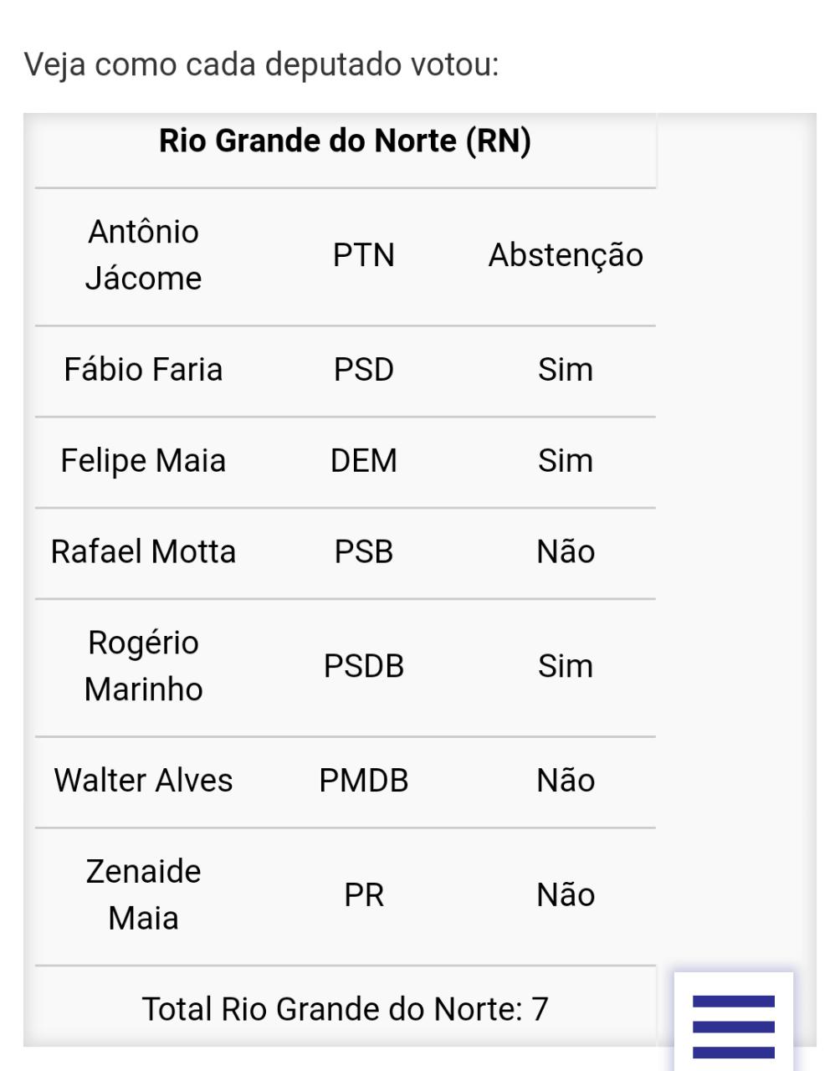Screen dimensions: 840x1071
Task: Click the 'Veja como cada deputado votou' text
Action: [261, 64]
